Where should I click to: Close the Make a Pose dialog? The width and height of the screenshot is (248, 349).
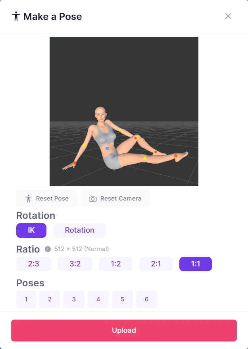click(x=228, y=16)
